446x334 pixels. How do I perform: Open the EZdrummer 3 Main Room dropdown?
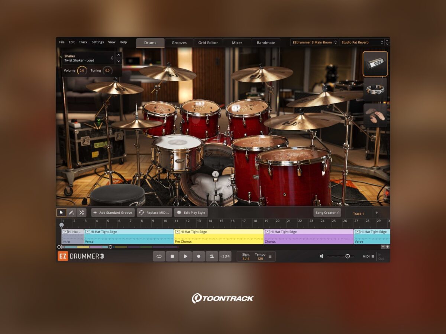(314, 42)
